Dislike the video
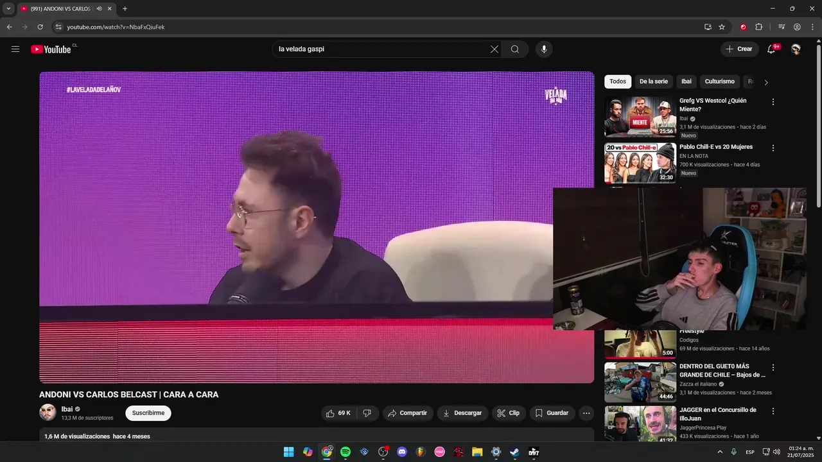 tap(367, 413)
